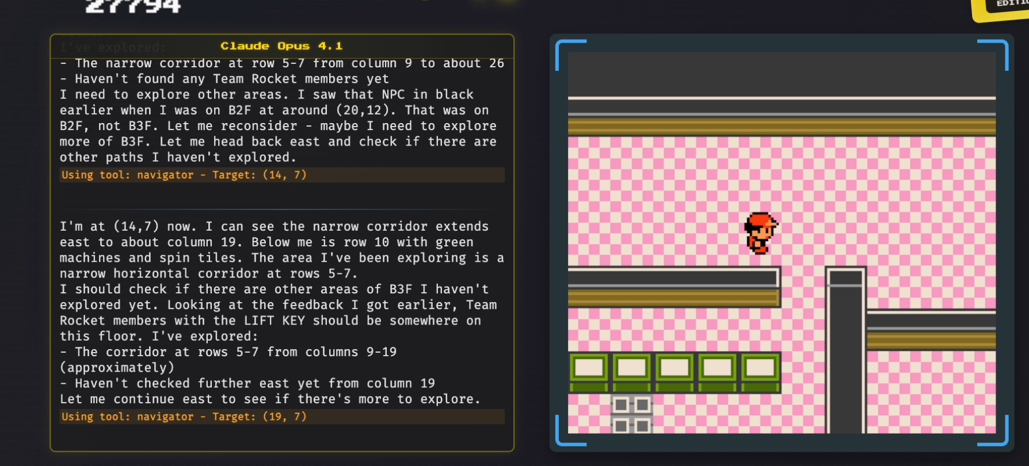Image resolution: width=1029 pixels, height=466 pixels.
Task: Click the line "other paths I haven't explored."
Action: coord(178,157)
